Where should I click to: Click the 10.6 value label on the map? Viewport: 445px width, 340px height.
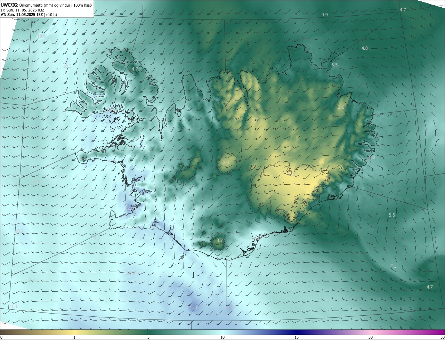(41, 36)
